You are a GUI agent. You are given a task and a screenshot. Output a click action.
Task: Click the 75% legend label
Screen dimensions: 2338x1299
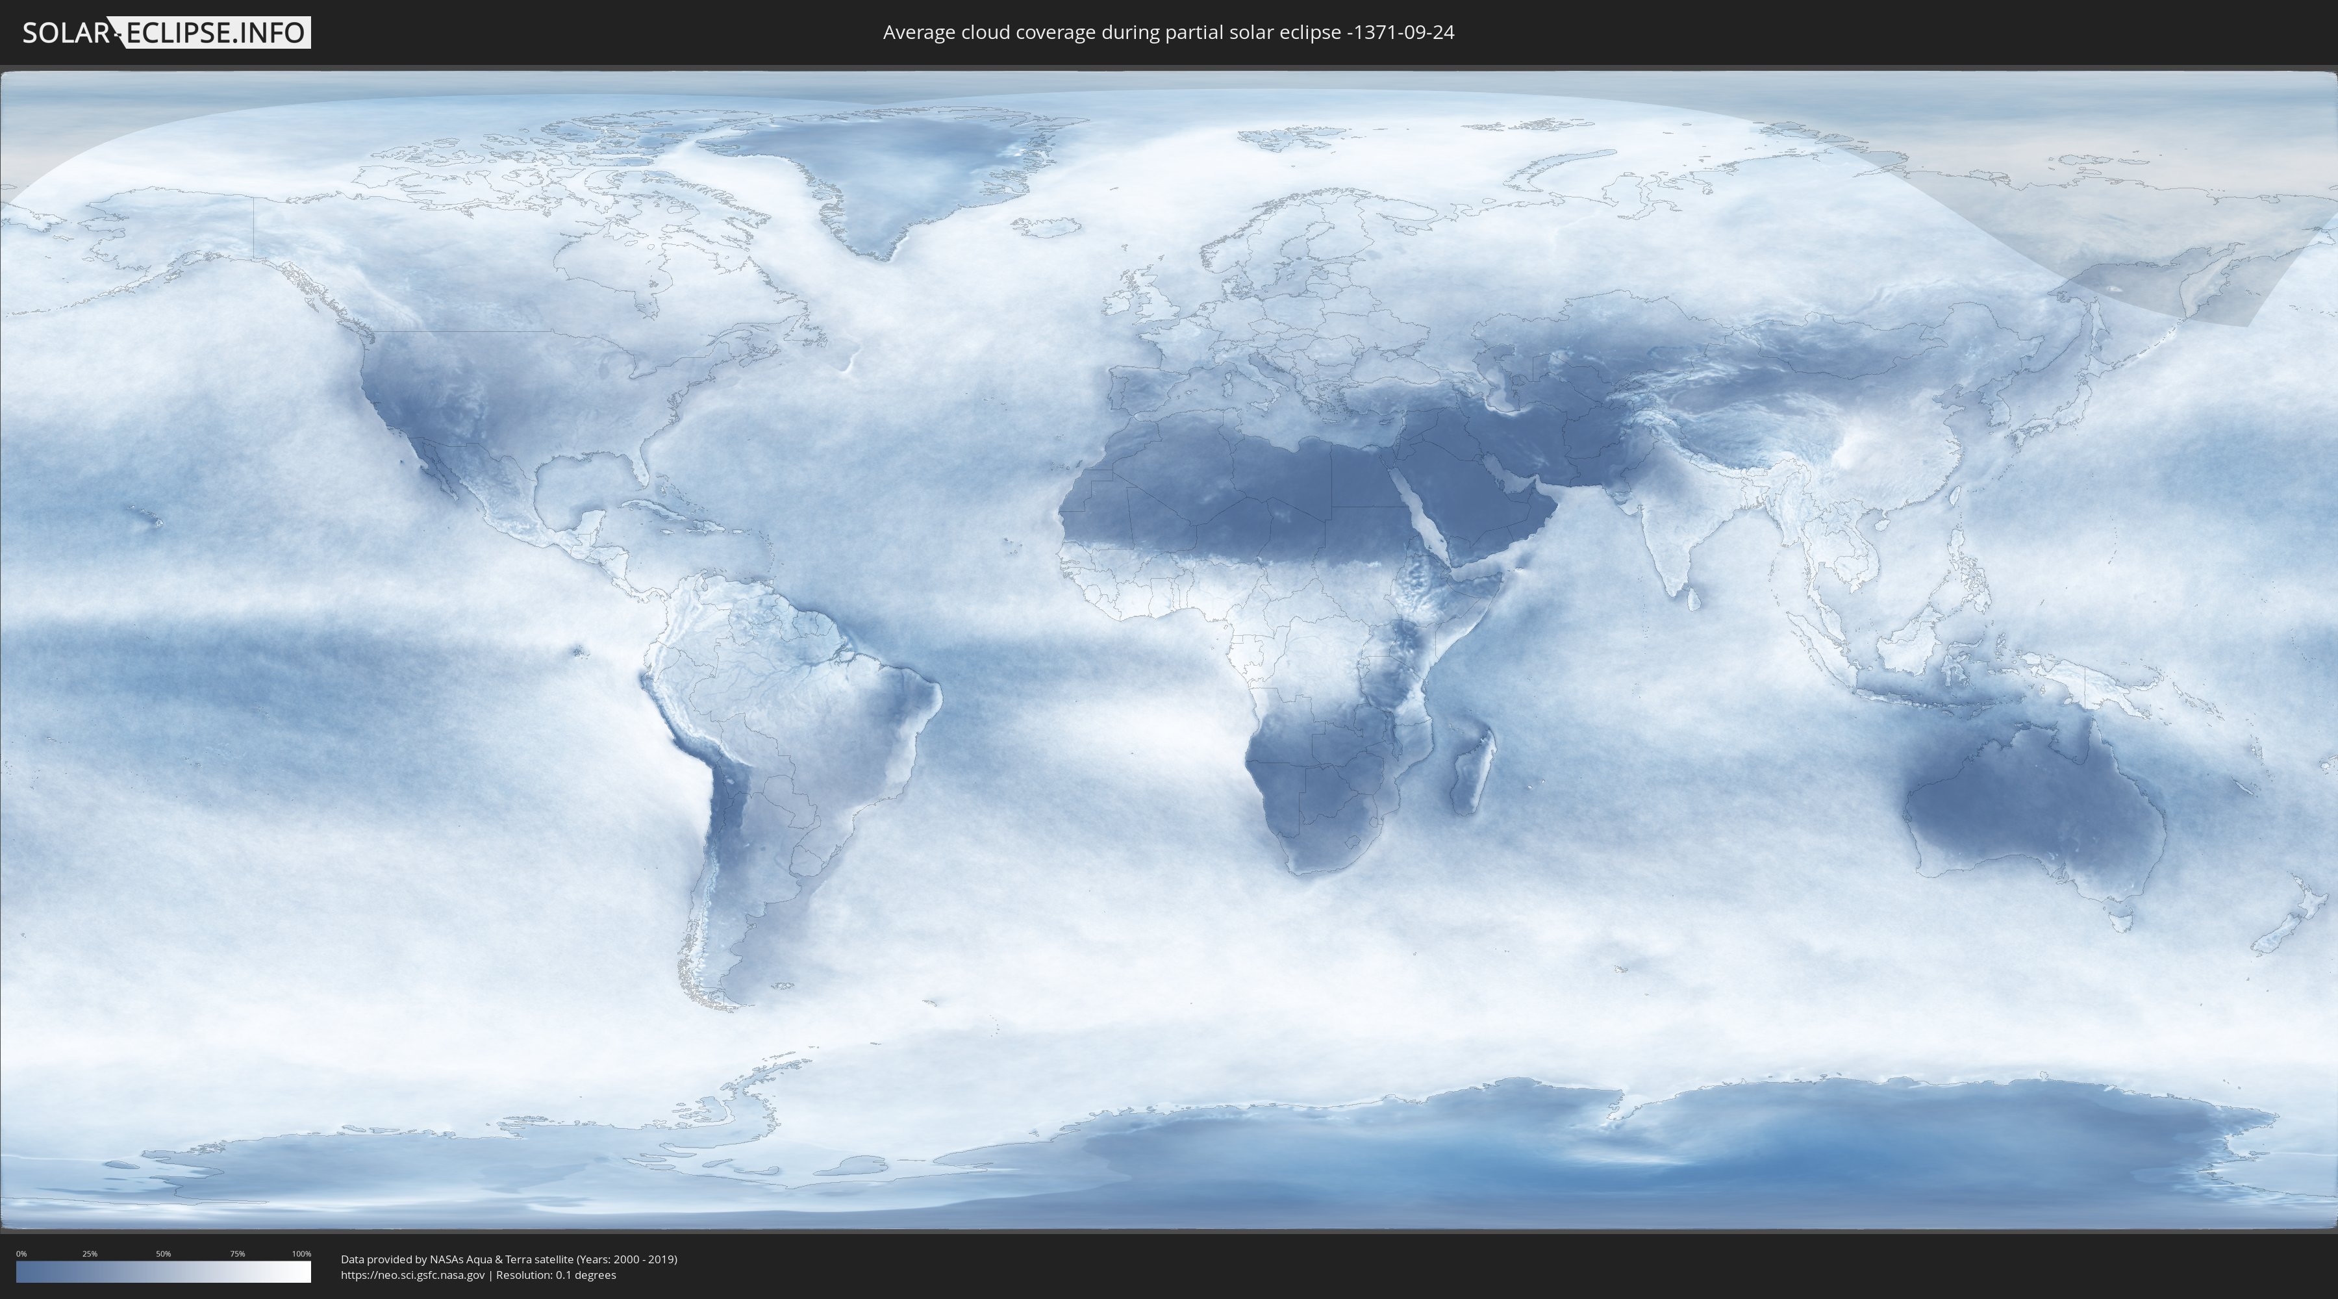point(237,1254)
